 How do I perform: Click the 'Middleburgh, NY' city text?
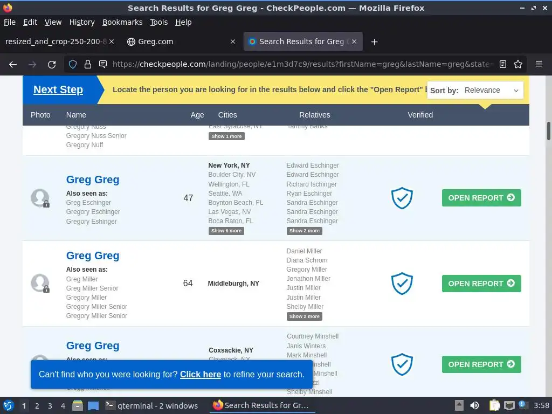(233, 284)
